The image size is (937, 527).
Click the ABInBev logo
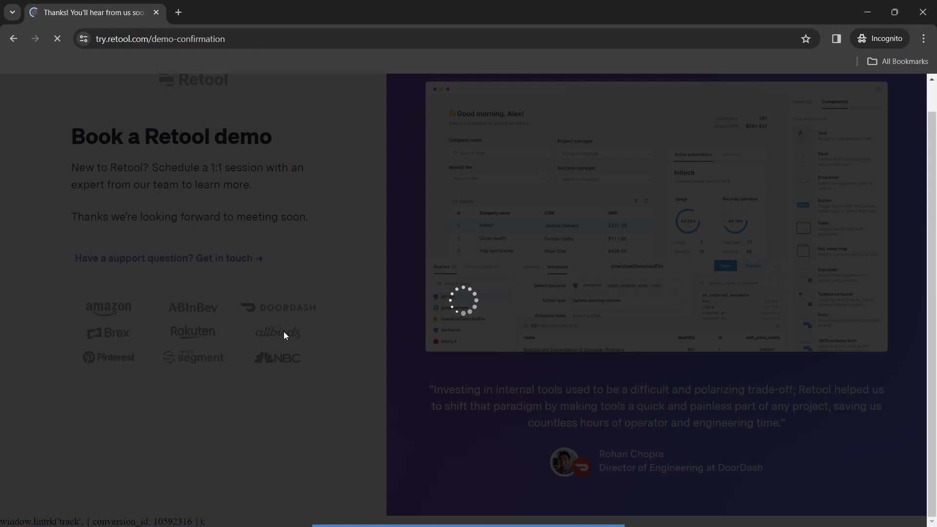[193, 307]
